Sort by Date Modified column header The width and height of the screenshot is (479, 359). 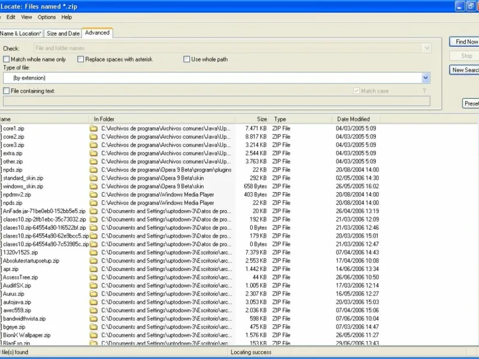coord(356,119)
